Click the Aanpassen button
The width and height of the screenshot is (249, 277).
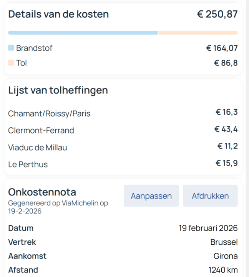[151, 196]
